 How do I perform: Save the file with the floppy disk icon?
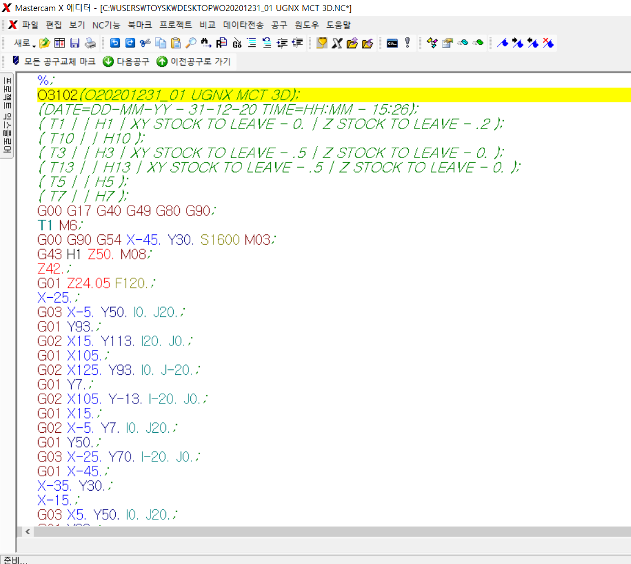(75, 43)
